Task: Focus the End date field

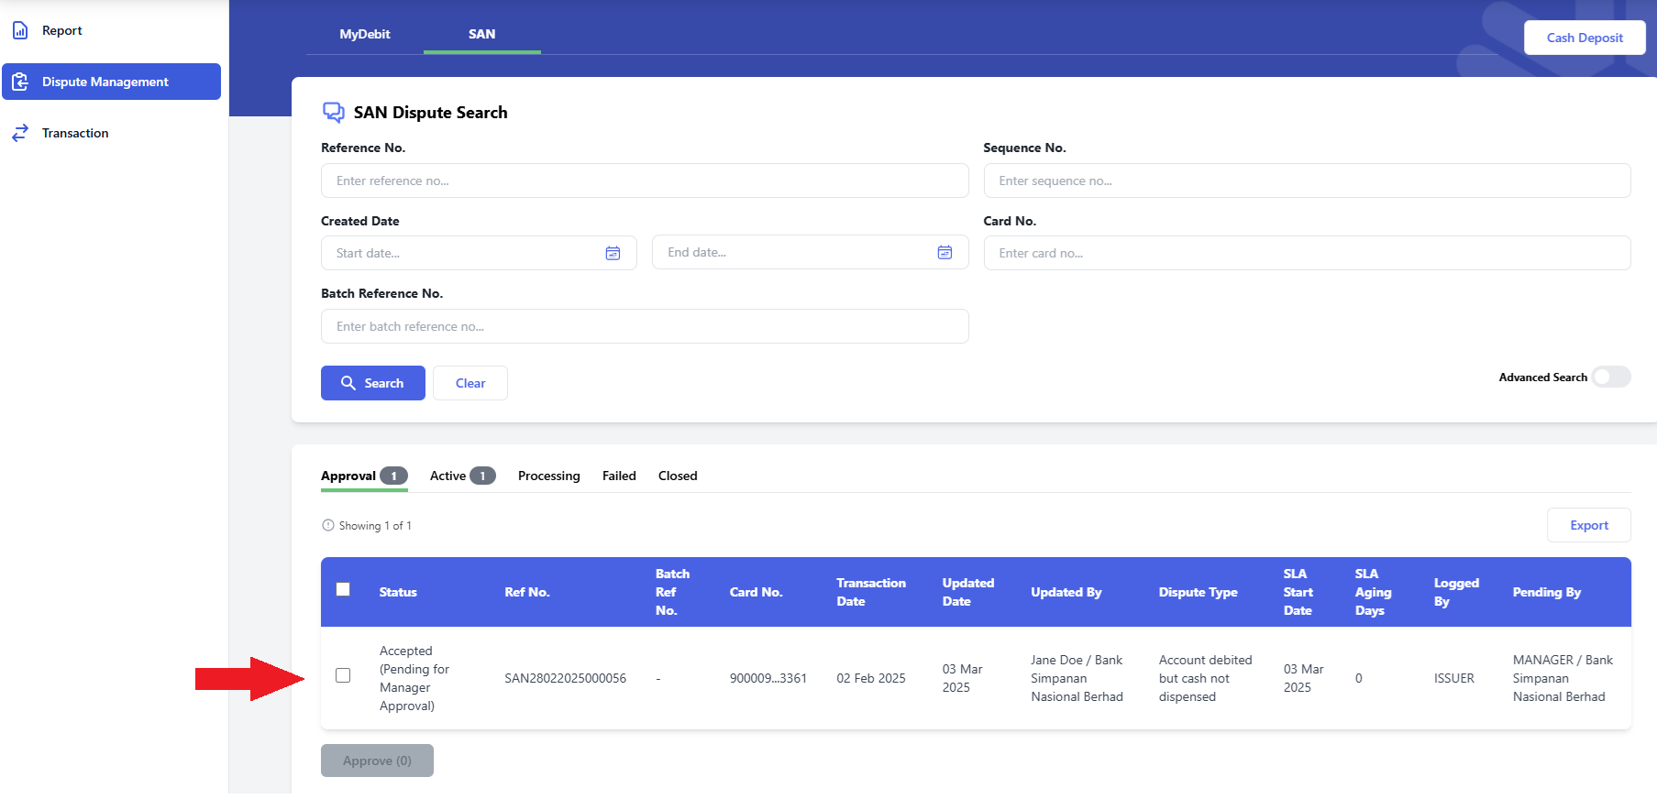Action: click(811, 252)
